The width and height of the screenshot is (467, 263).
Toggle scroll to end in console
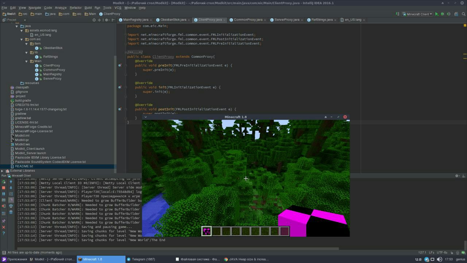11,200
